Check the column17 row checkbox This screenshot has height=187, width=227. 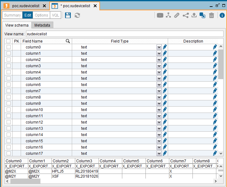(x=8, y=153)
